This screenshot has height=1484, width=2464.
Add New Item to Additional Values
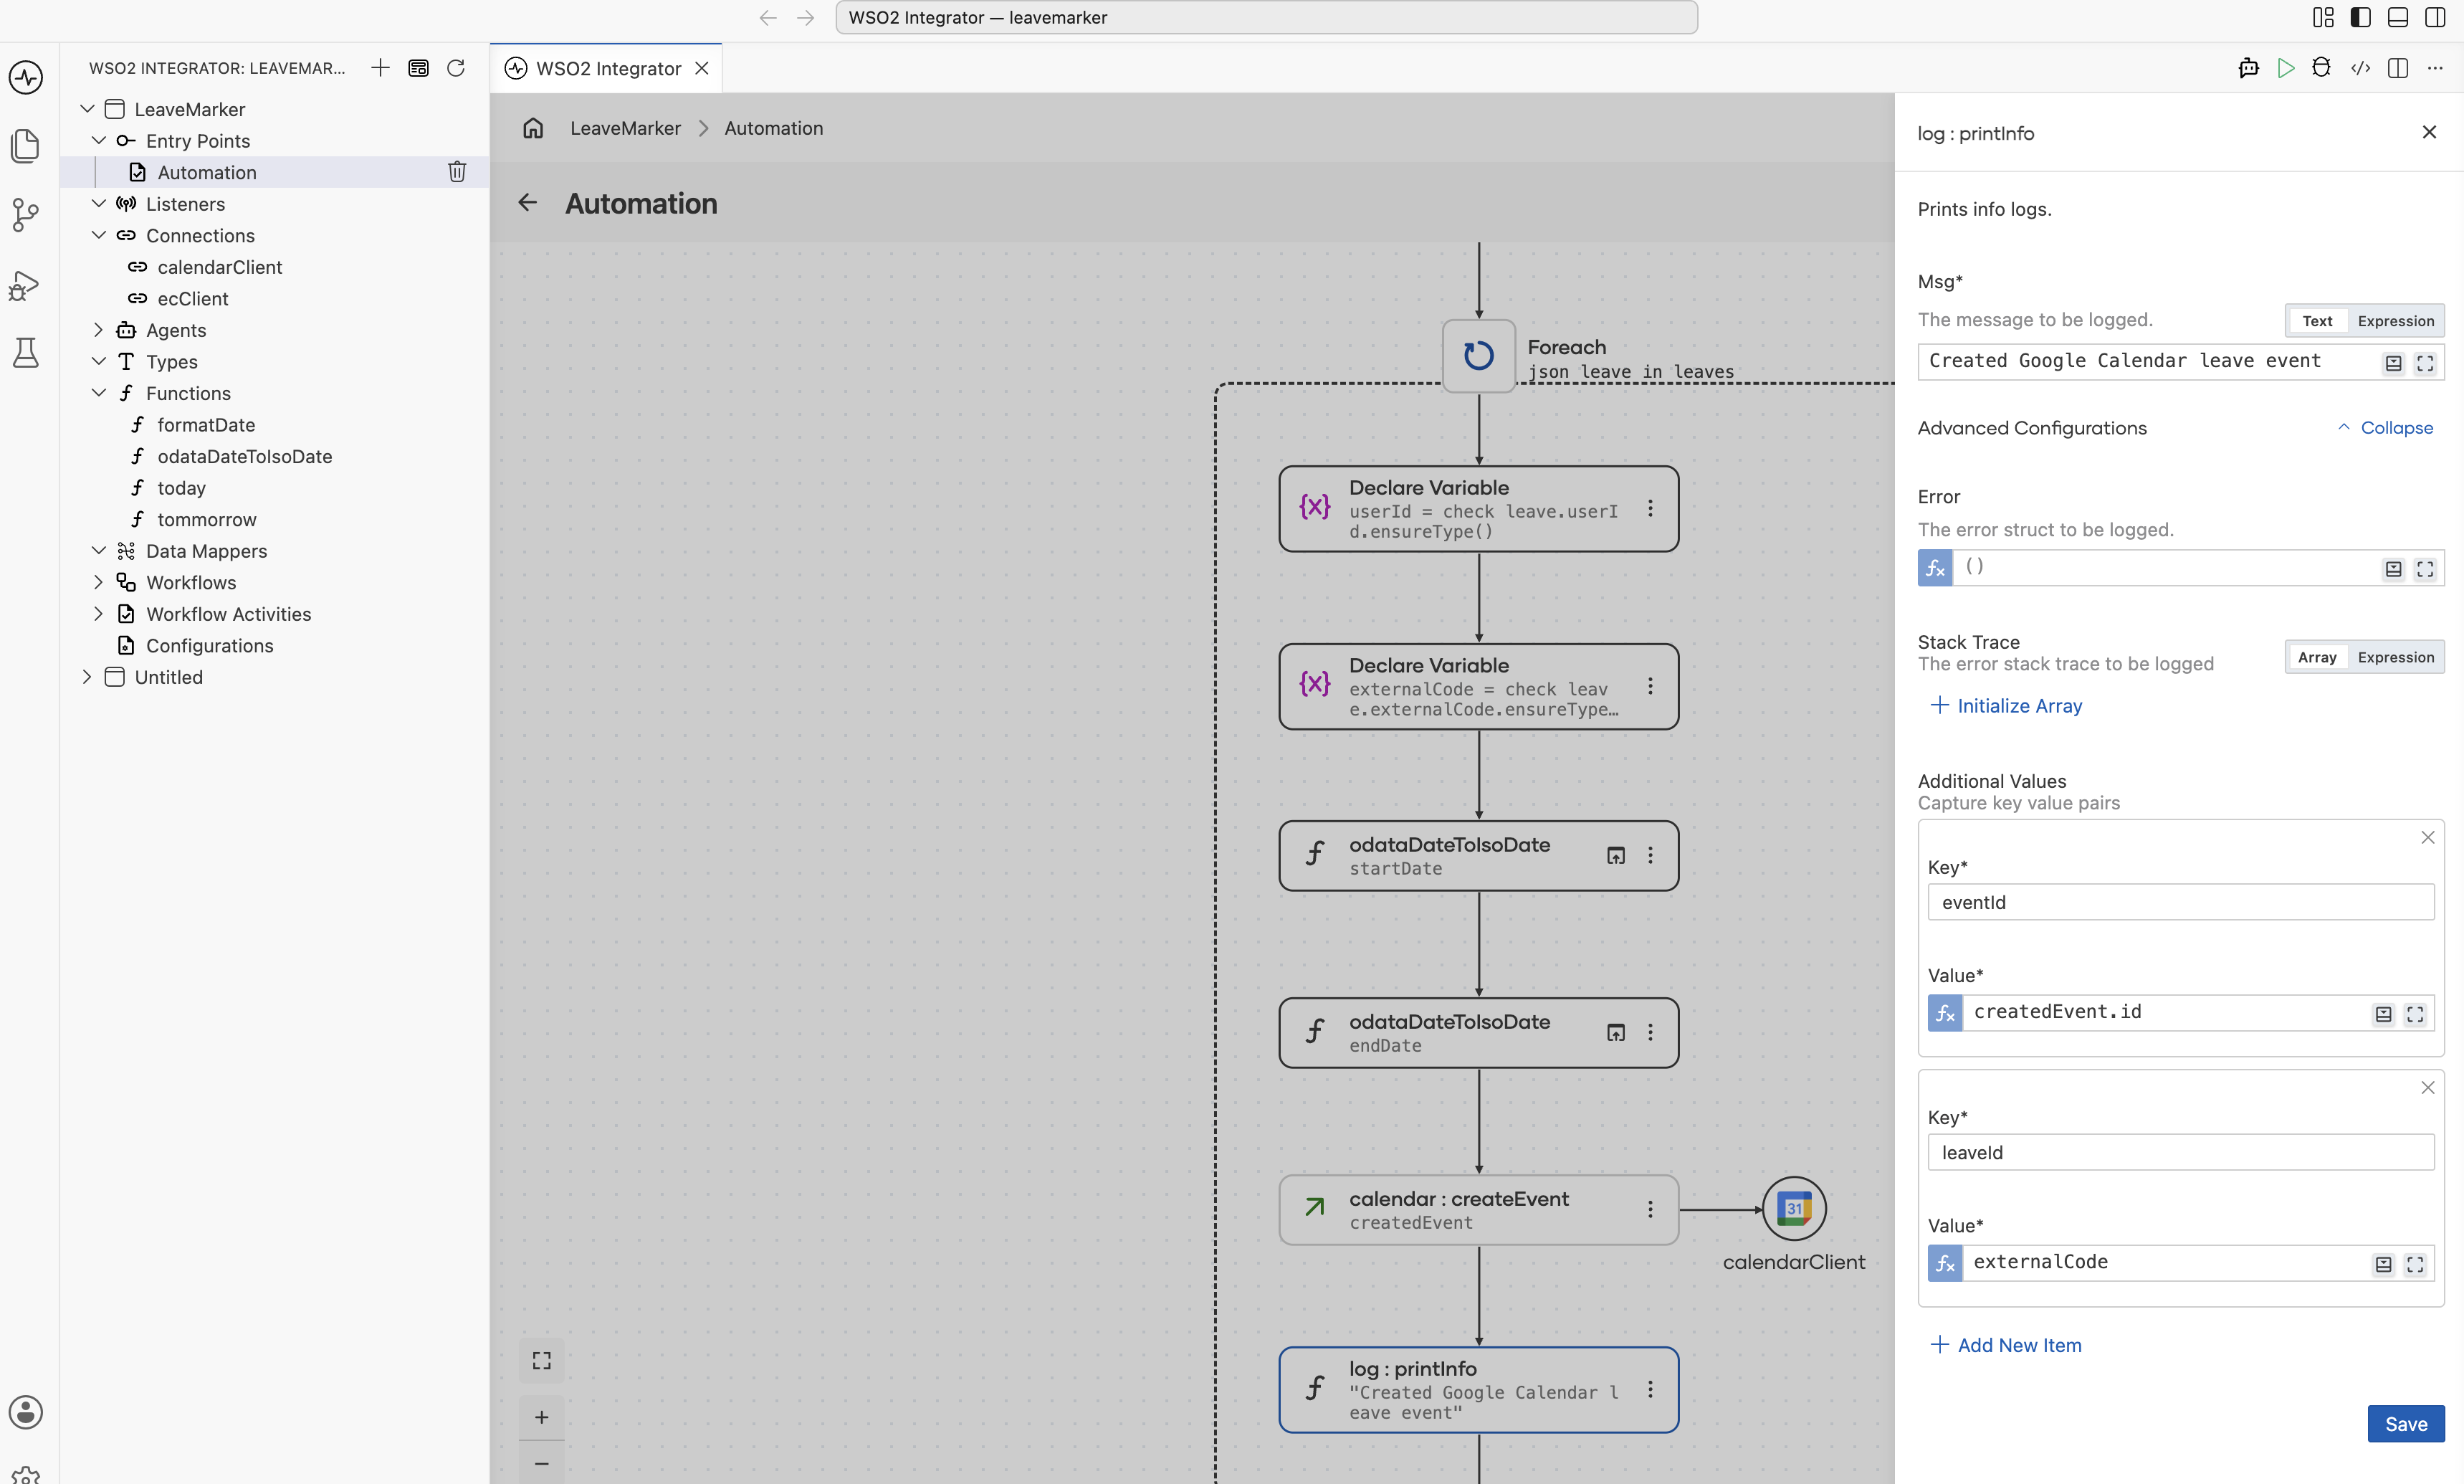pyautogui.click(x=2005, y=1345)
